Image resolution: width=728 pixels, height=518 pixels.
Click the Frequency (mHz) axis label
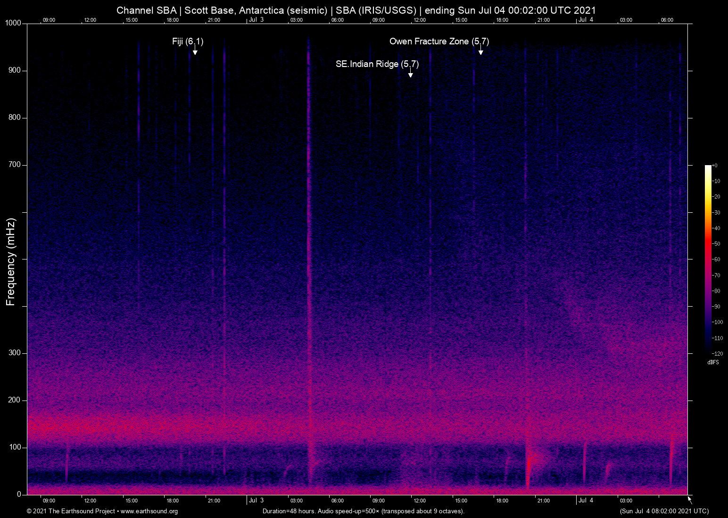pyautogui.click(x=11, y=262)
